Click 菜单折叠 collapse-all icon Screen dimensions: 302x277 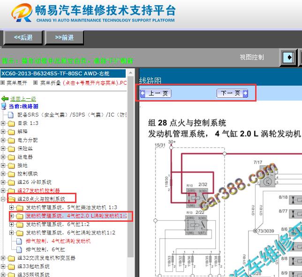click(x=35, y=83)
